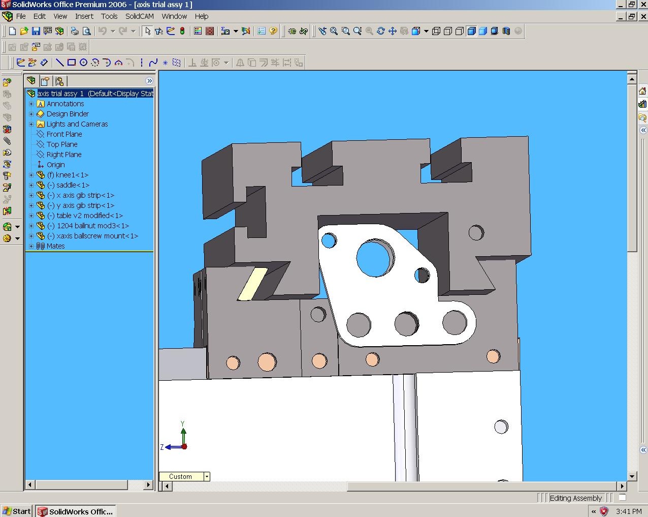This screenshot has height=517, width=648.
Task: Open the Custom view orientation dropdown
Action: pos(207,476)
